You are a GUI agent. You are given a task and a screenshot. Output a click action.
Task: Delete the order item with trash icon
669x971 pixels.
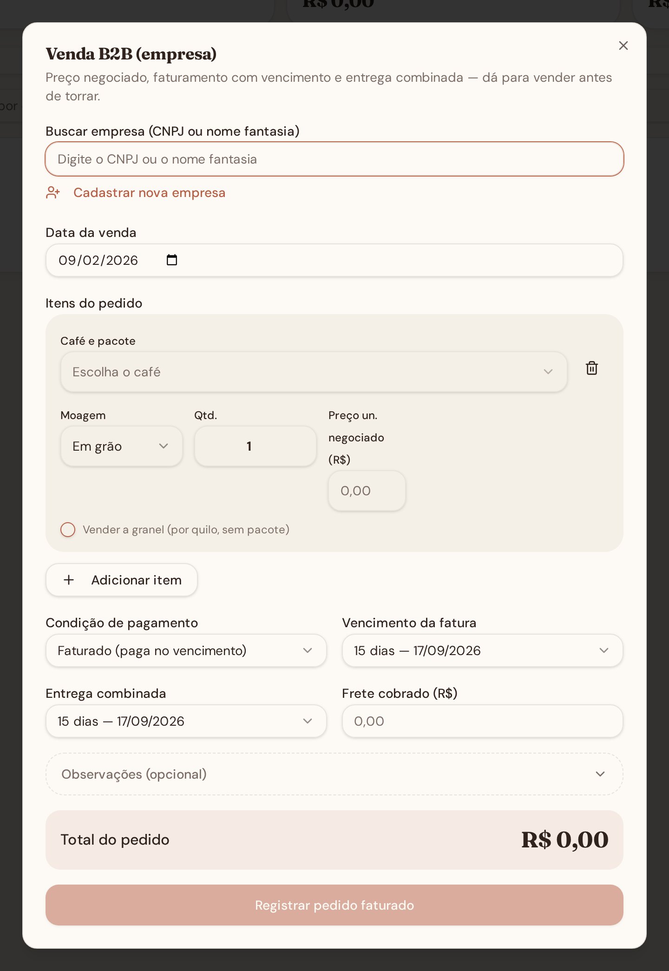click(591, 368)
